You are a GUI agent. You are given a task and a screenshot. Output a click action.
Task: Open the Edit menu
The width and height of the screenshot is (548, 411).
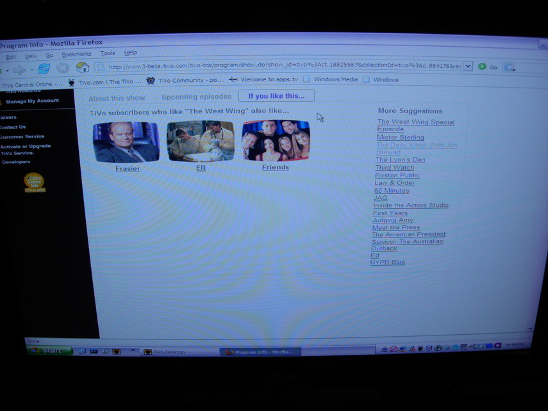tap(11, 57)
